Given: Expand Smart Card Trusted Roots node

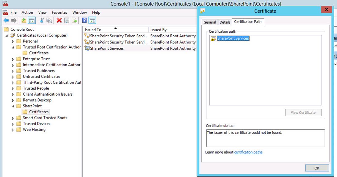Looking at the screenshot, I should click(13, 118).
